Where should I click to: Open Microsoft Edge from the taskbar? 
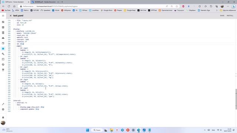tap(138, 130)
